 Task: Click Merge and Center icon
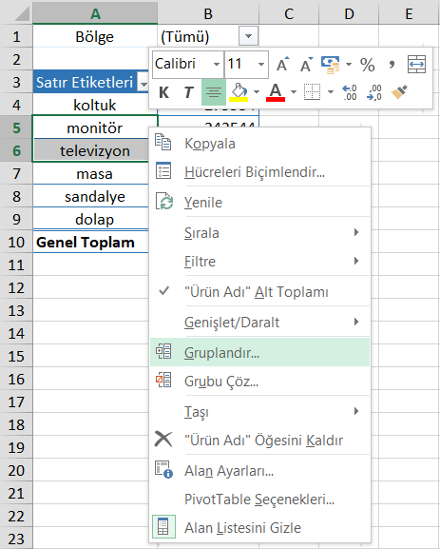(x=416, y=64)
